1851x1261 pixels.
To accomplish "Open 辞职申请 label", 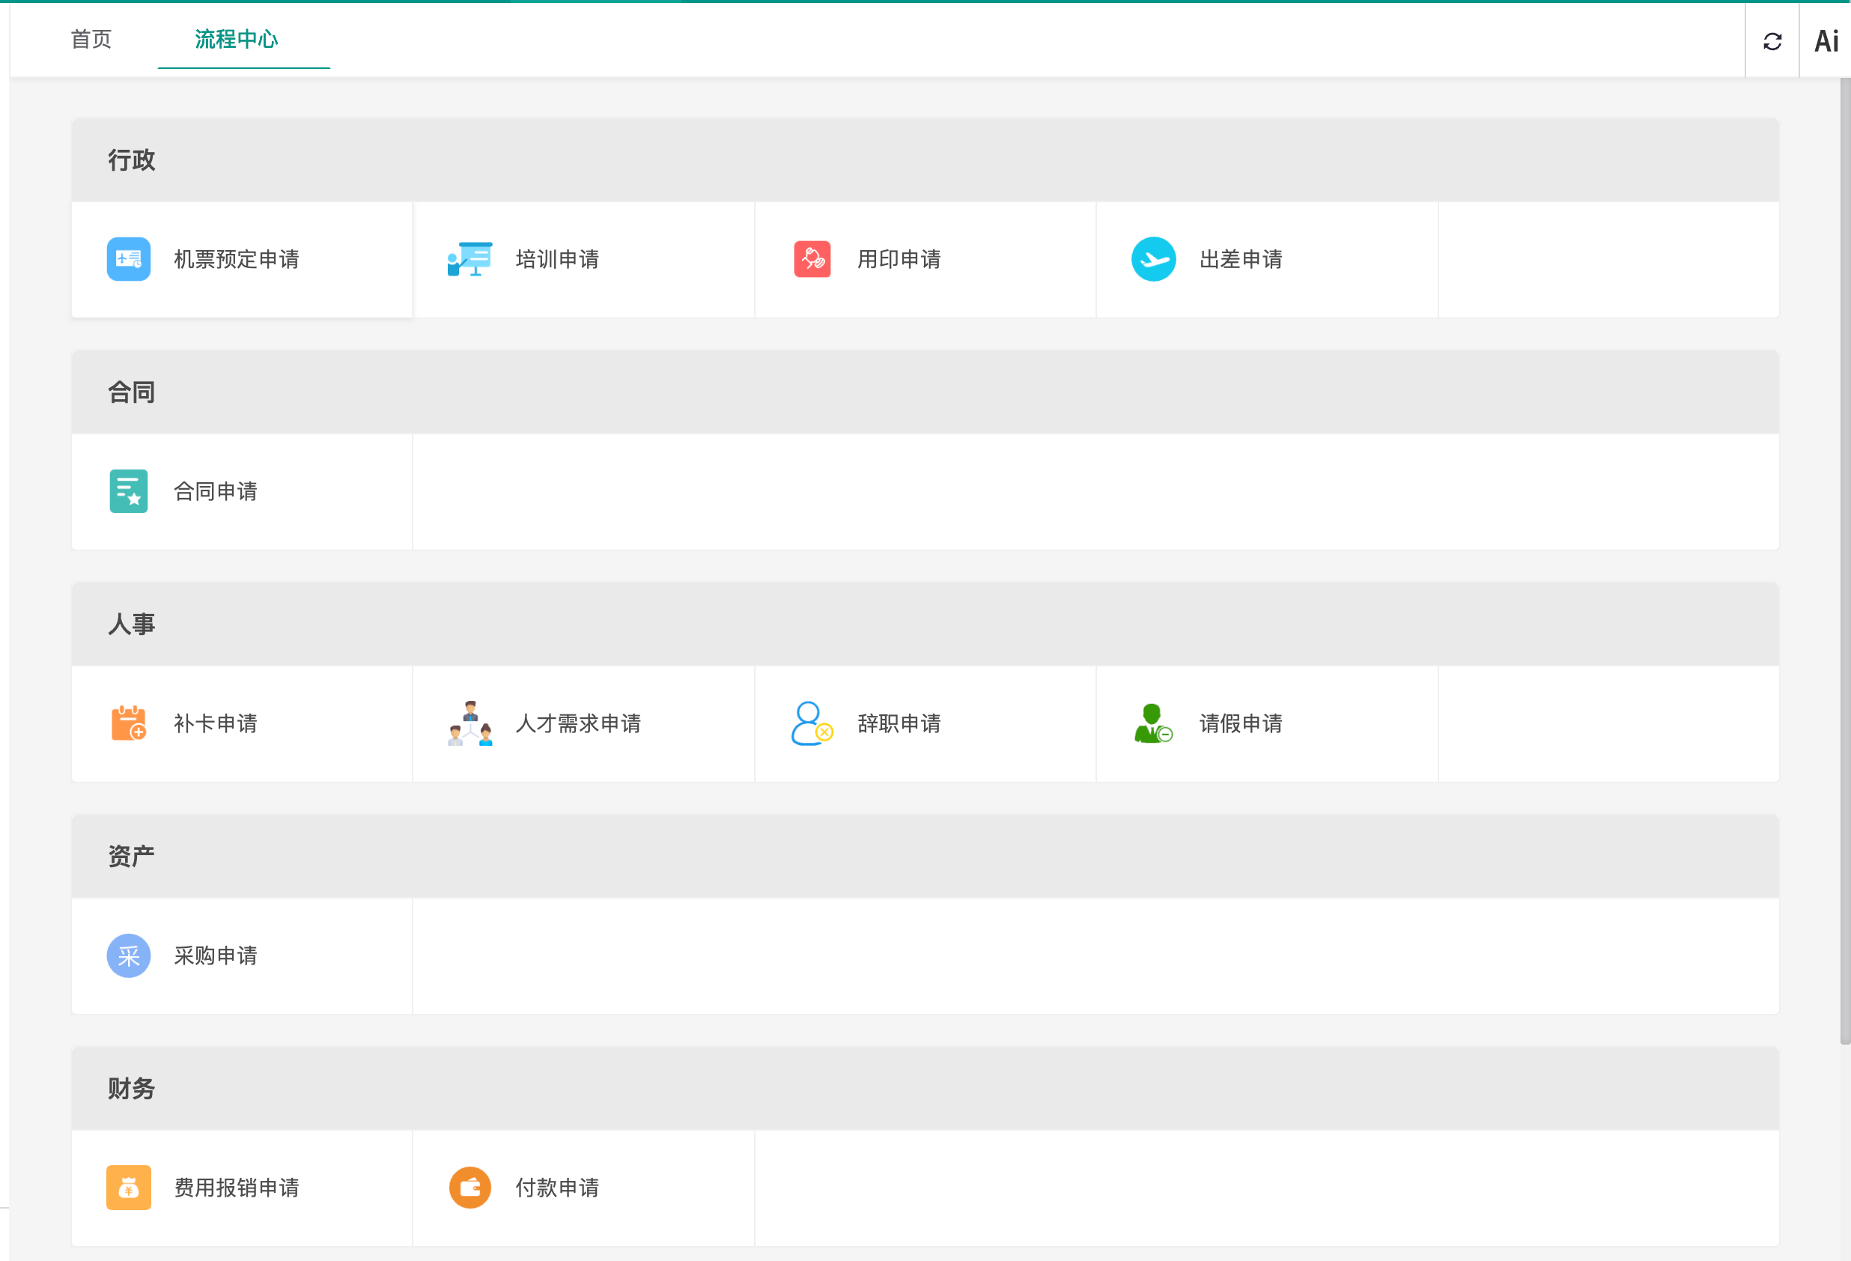I will point(899,723).
